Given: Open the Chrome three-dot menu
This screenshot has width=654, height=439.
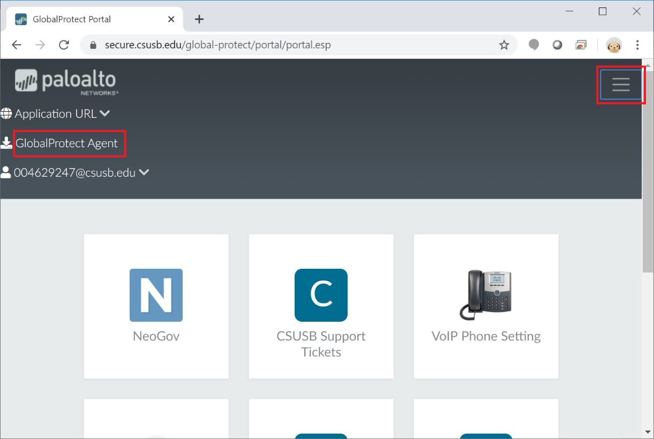Looking at the screenshot, I should (637, 45).
